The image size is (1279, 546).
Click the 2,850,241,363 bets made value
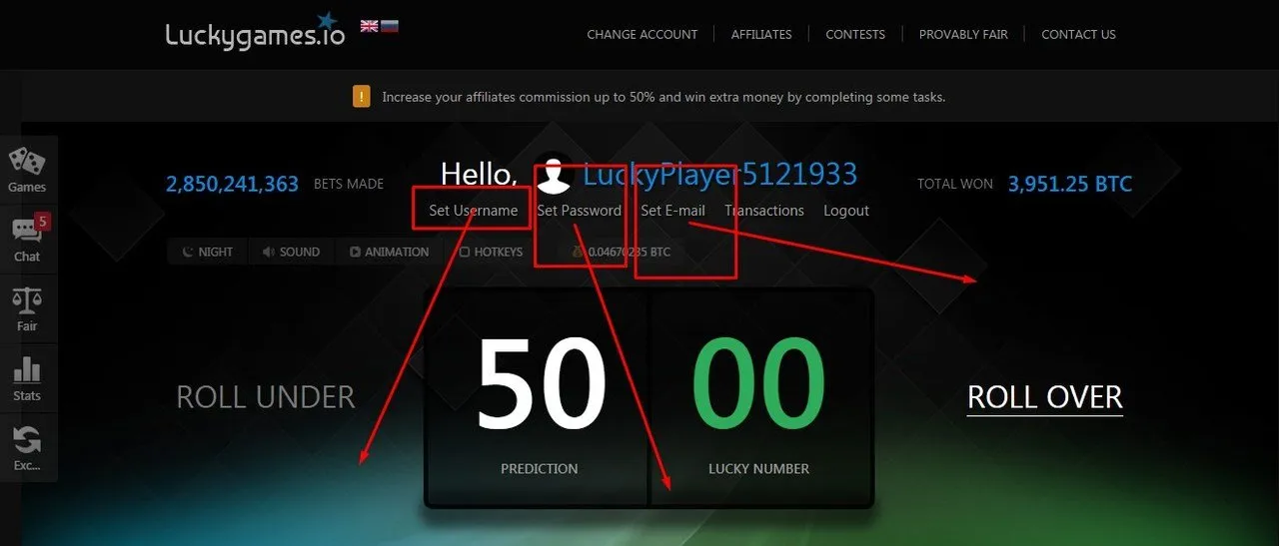[x=232, y=184]
